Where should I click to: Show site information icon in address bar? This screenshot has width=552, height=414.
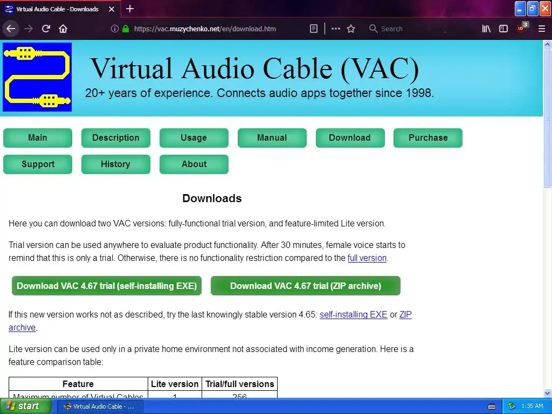click(x=114, y=29)
